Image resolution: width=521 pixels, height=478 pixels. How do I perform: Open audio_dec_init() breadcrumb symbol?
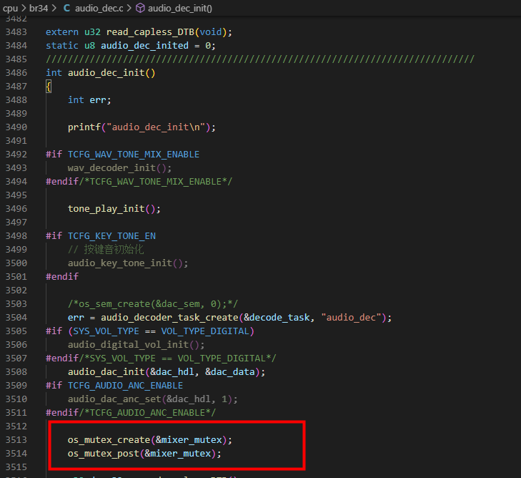pyautogui.click(x=180, y=8)
